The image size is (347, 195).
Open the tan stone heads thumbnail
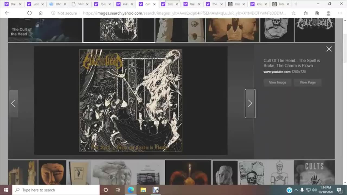tap(232, 30)
